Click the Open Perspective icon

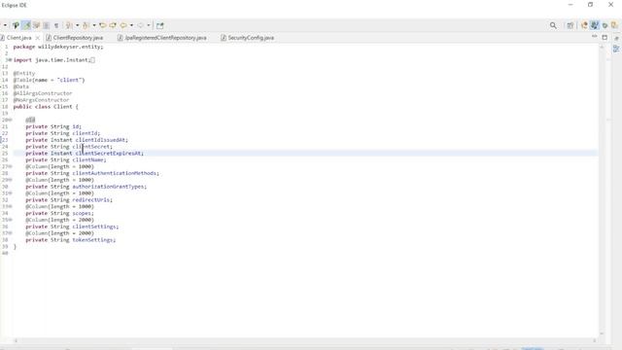point(570,25)
